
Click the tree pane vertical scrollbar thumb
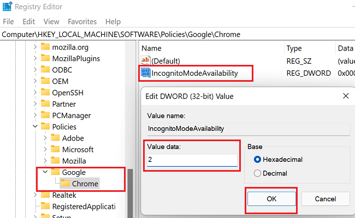coord(130,193)
